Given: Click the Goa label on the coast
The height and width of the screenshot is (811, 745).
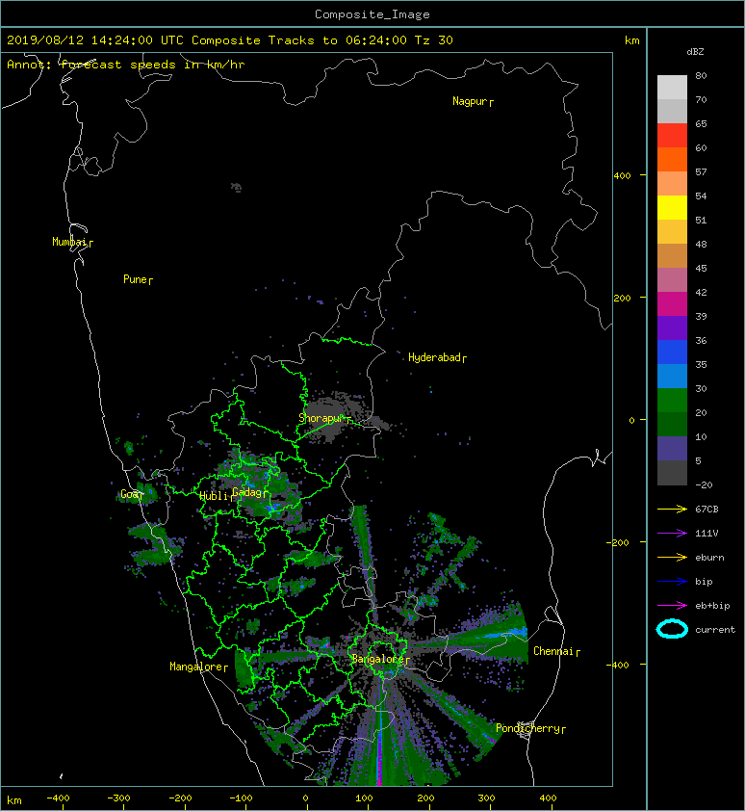Looking at the screenshot, I should tap(131, 494).
